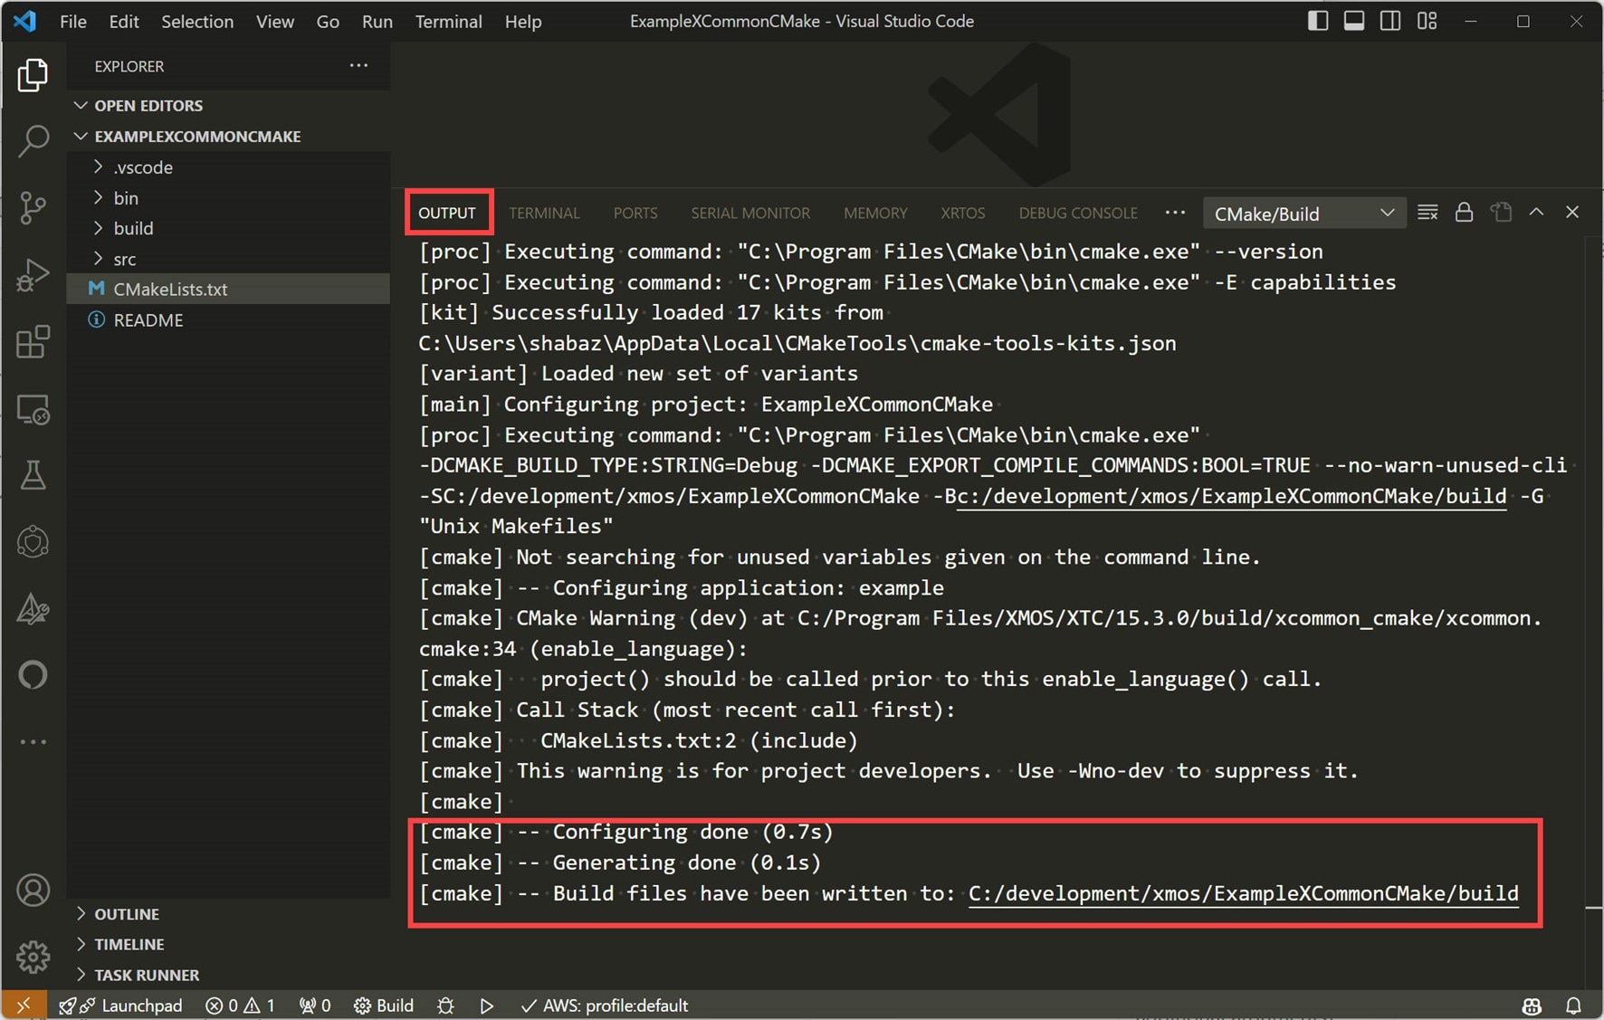The width and height of the screenshot is (1604, 1020).
Task: Open the Explorer view in activity bar
Action: click(x=33, y=74)
